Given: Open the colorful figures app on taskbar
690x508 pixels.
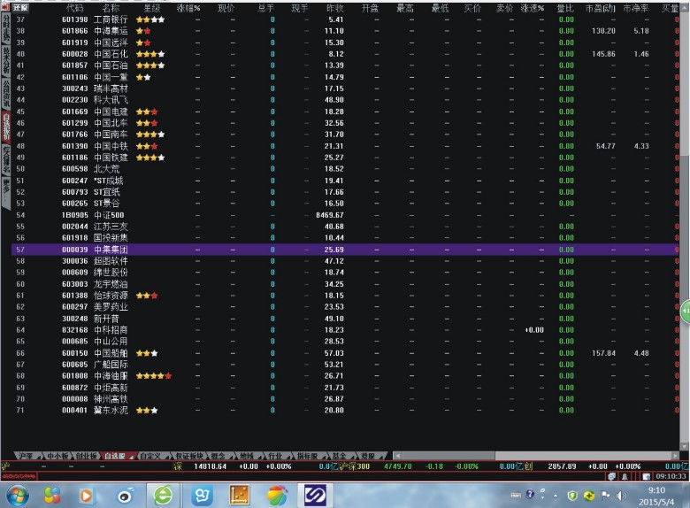Looking at the screenshot, I should (x=52, y=496).
